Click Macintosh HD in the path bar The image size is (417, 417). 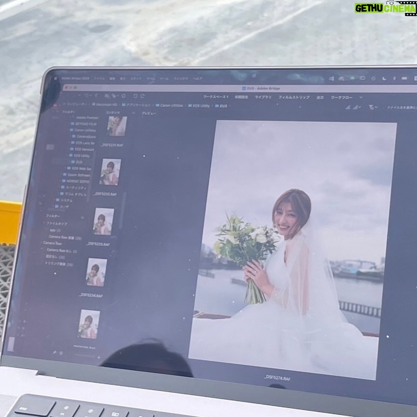point(105,105)
